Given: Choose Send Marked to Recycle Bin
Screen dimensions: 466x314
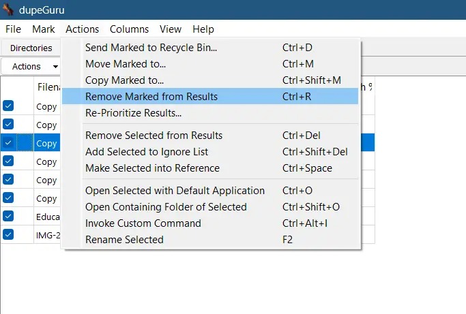Looking at the screenshot, I should (210, 48).
